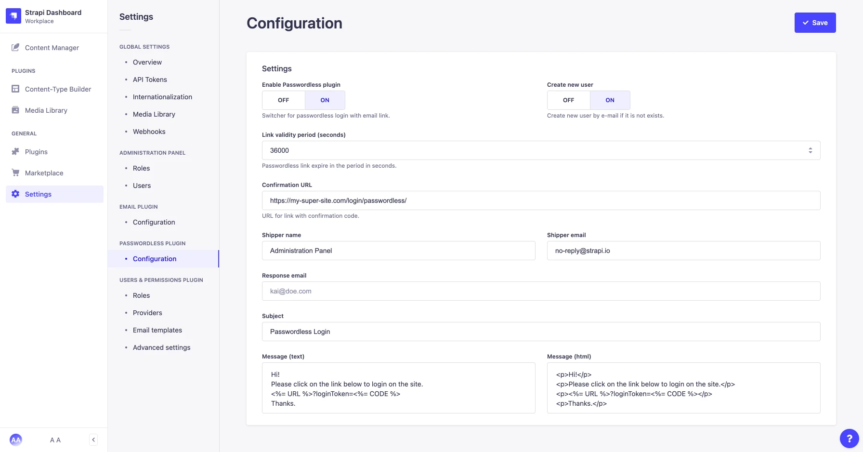
Task: Click the Link validity period stepper arrows
Action: (x=810, y=150)
